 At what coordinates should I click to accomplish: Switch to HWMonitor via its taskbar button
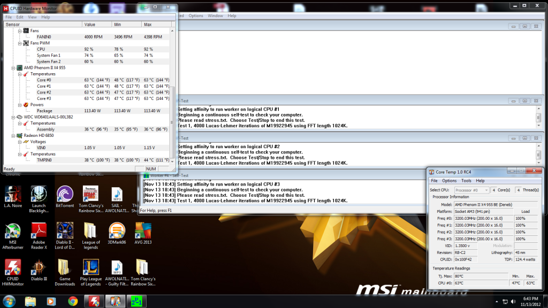coord(94,301)
